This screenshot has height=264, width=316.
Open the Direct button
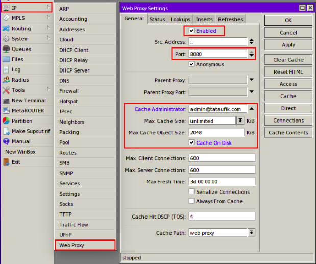[x=288, y=108]
